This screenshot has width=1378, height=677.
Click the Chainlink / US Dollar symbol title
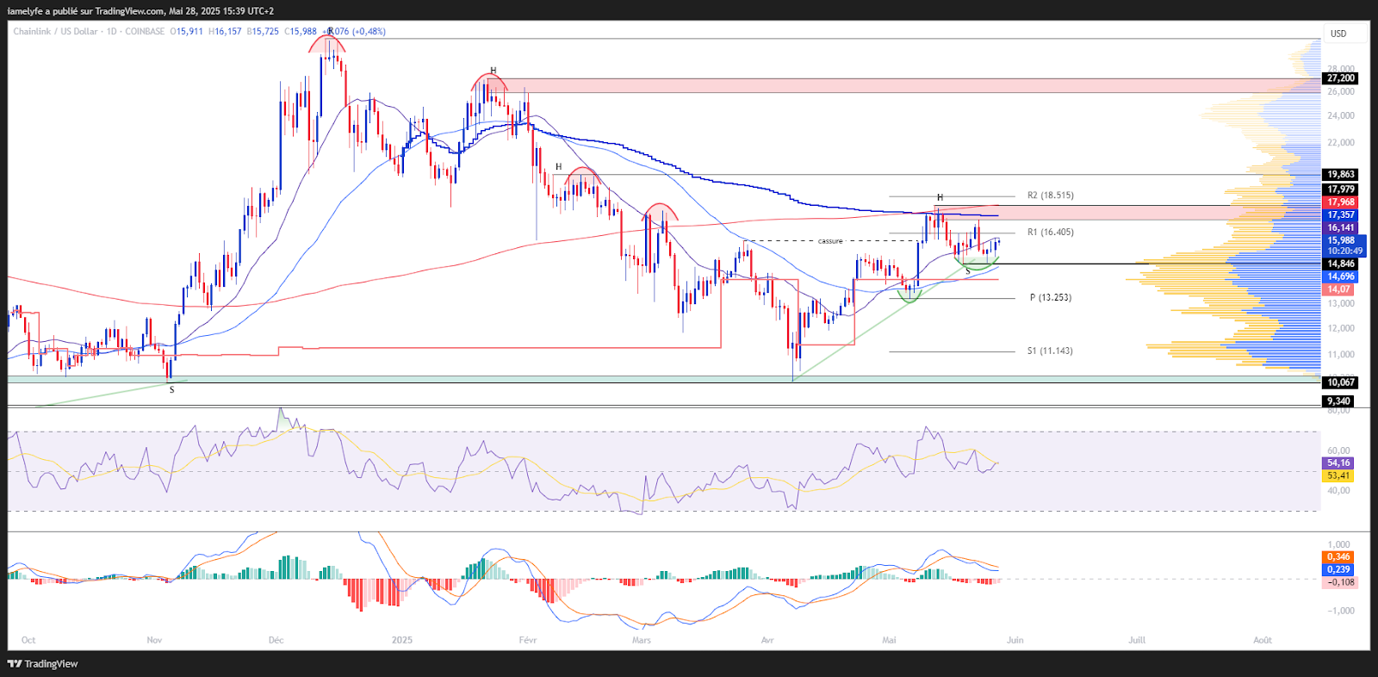click(x=55, y=31)
